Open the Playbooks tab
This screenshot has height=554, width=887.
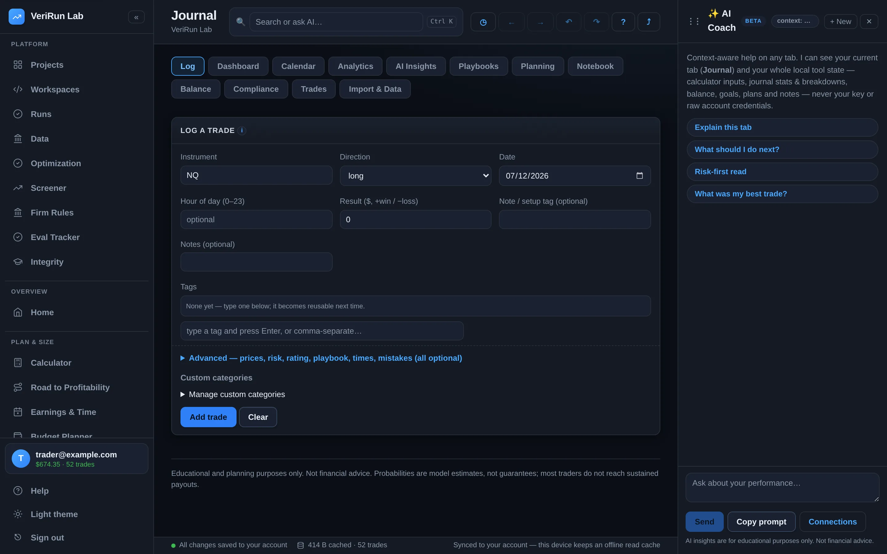pyautogui.click(x=479, y=66)
